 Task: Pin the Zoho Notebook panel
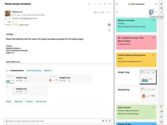(x=117, y=4)
